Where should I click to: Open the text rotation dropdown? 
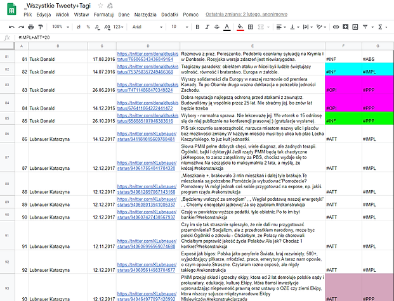(x=321, y=27)
